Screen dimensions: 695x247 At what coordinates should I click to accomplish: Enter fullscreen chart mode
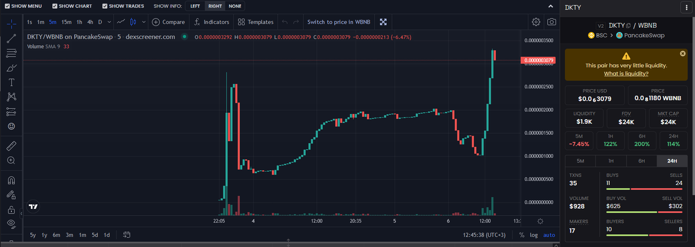click(x=383, y=22)
